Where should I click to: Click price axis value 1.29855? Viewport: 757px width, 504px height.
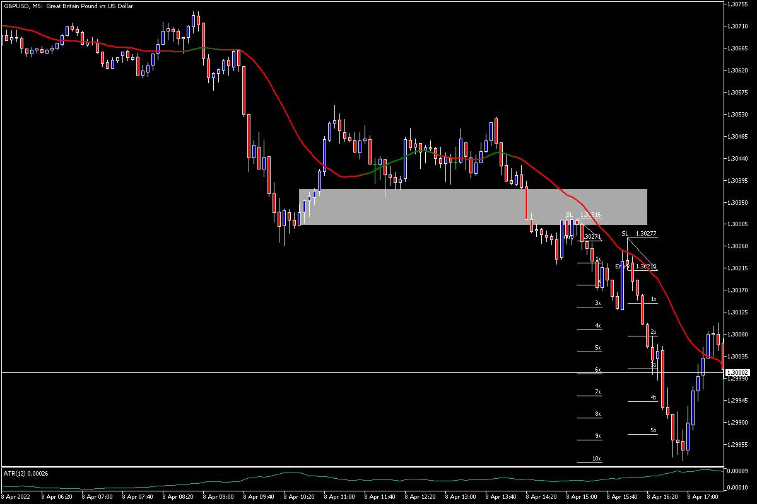click(x=737, y=445)
